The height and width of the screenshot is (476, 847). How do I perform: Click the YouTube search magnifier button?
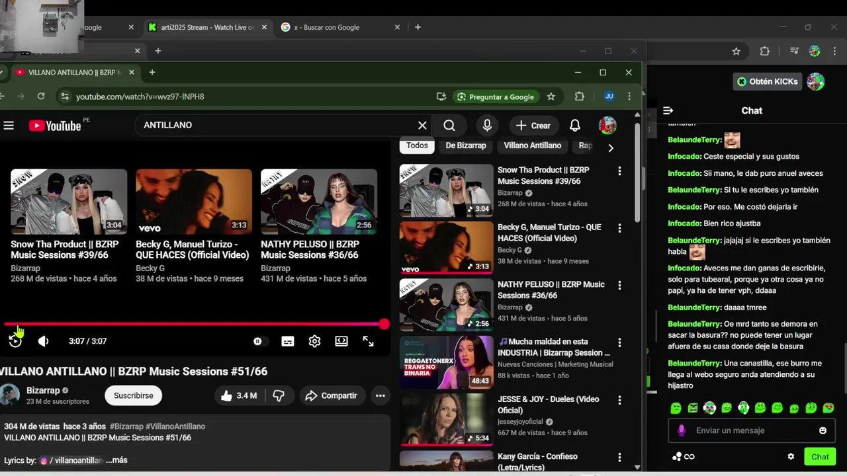click(449, 126)
